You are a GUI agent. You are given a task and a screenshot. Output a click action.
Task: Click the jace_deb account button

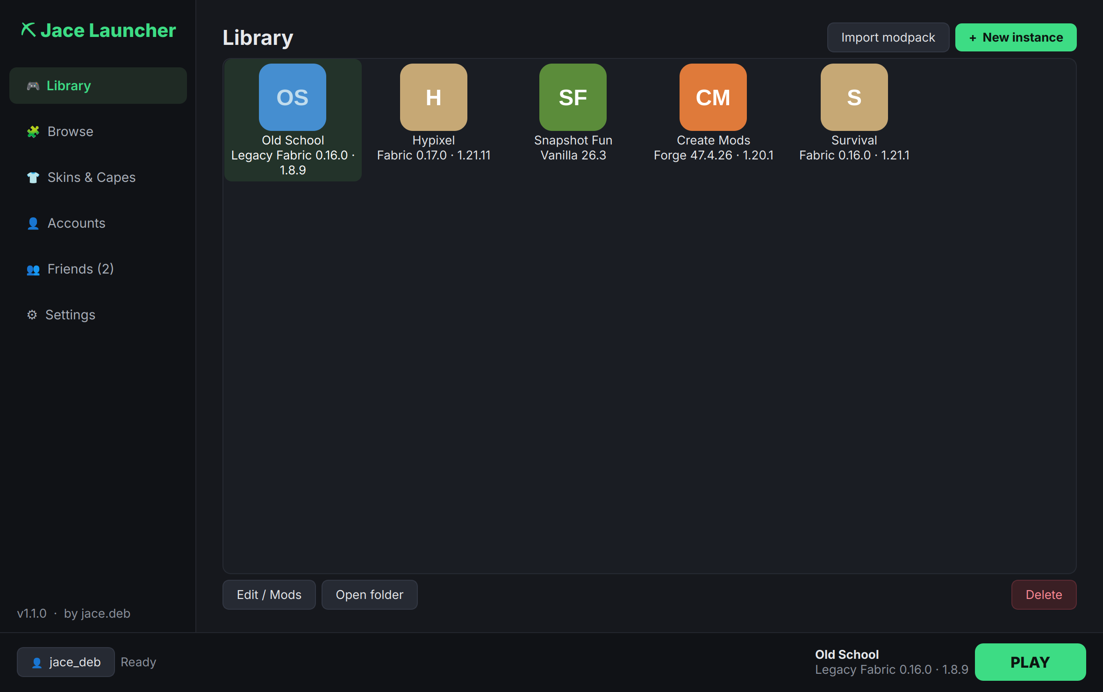click(x=66, y=662)
